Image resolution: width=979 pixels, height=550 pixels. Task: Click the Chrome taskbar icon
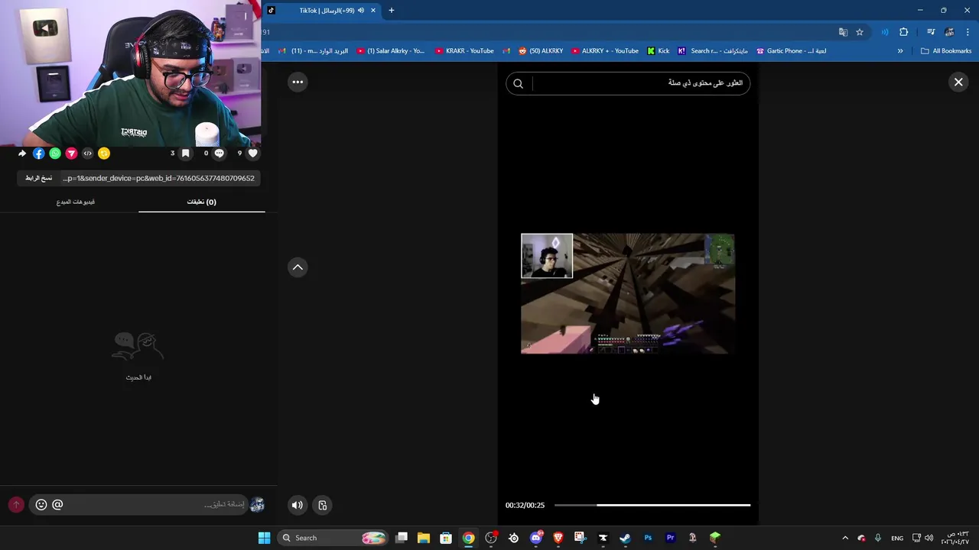tap(468, 538)
